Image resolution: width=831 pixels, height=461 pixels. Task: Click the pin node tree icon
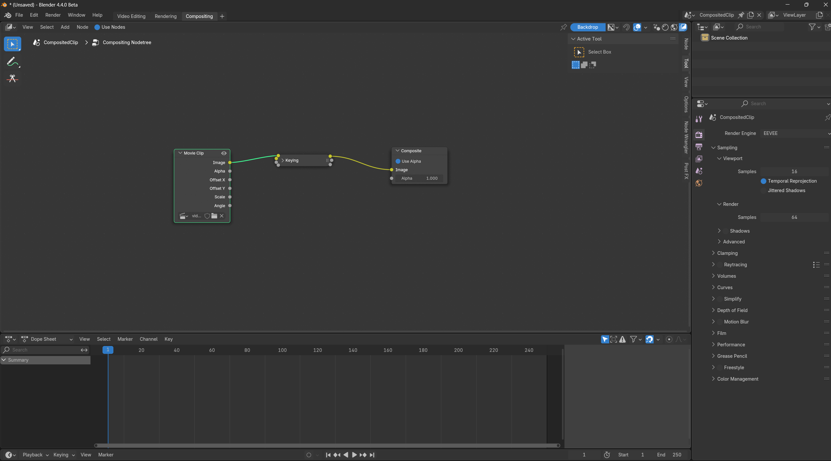563,27
